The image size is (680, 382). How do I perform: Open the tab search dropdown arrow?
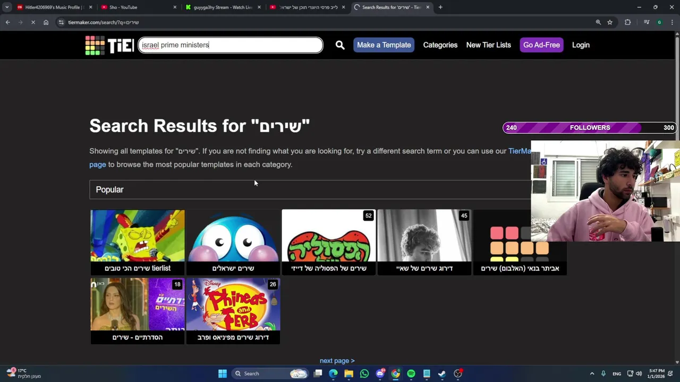7,7
